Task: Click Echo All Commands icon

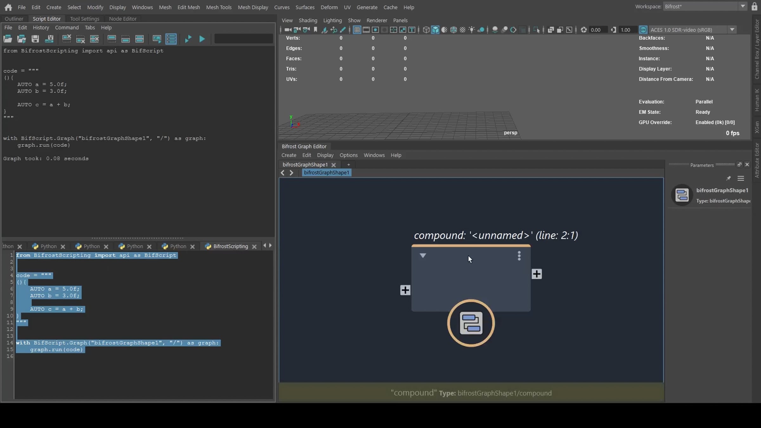Action: pyautogui.click(x=157, y=39)
